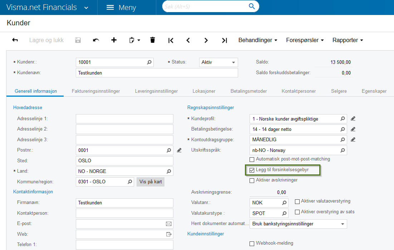Jump to the last record icon
This screenshot has width=394, height=250.
(x=224, y=40)
